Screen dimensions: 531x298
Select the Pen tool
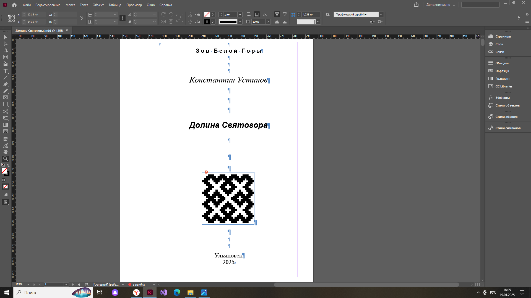pos(5,84)
